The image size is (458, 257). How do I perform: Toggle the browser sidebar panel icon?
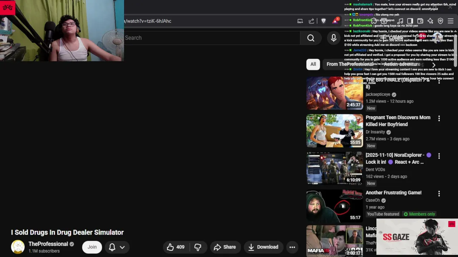point(410,21)
